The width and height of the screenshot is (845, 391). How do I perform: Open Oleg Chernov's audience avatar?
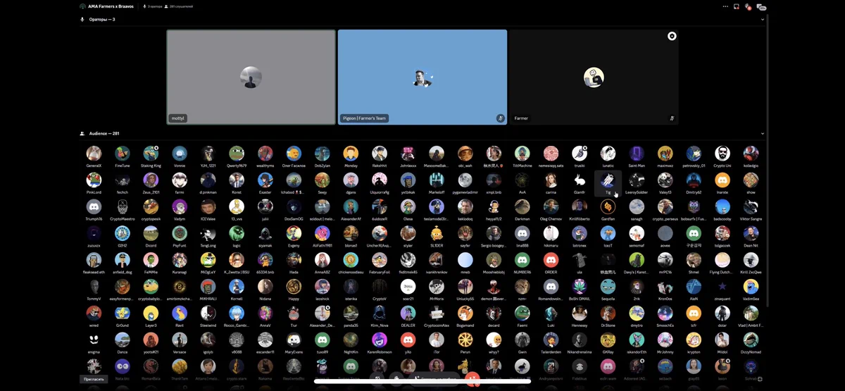tap(551, 207)
